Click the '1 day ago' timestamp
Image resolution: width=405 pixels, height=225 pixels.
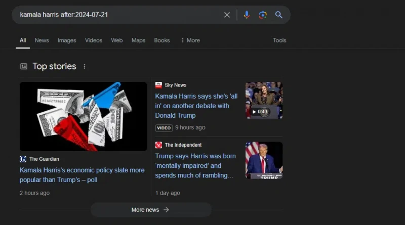pos(168,193)
